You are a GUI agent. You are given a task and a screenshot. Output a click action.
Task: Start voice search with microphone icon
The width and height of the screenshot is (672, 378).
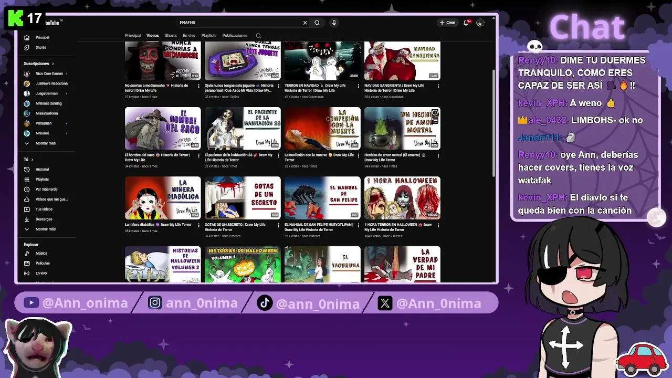click(334, 23)
